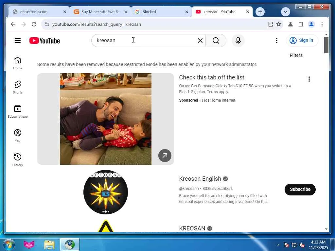Open the 'Check this tab off the list' ad title
335x251 pixels.
point(212,77)
